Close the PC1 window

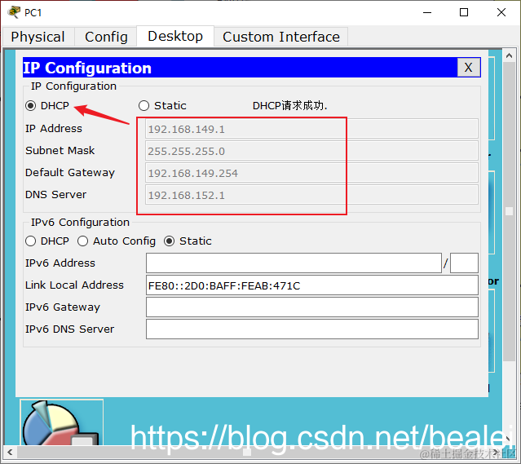(501, 12)
